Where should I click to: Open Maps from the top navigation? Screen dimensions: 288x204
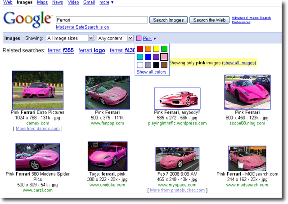(x=42, y=2)
